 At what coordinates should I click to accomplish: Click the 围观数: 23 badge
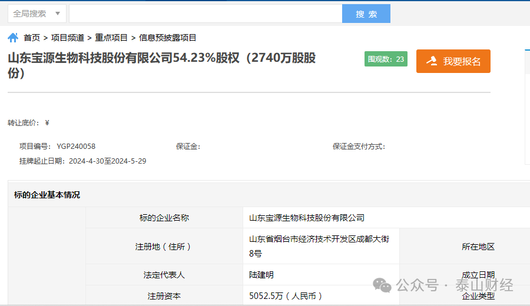point(386,59)
